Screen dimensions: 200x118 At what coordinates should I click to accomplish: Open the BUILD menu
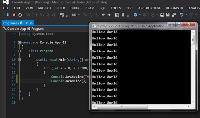61,8
